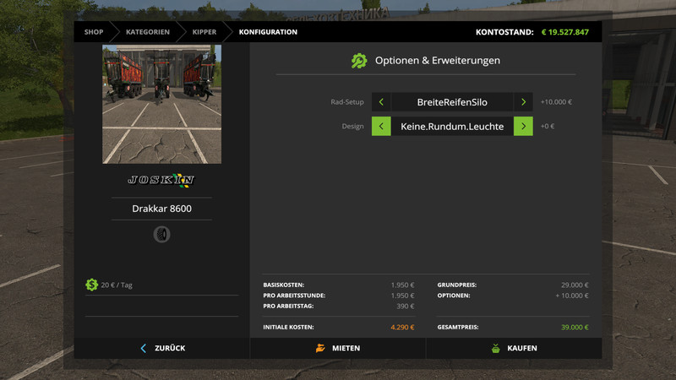This screenshot has width=676, height=380.
Task: Click the round tire icon below Drakkar 8600
Action: [x=161, y=234]
